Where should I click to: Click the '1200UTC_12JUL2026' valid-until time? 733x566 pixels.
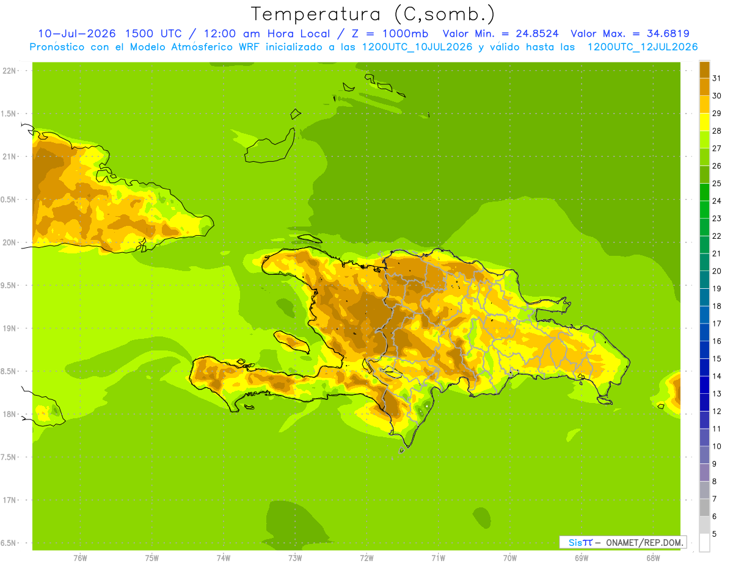tap(643, 47)
